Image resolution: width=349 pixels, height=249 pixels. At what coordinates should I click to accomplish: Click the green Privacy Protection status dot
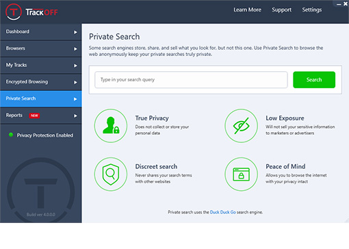click(11, 135)
